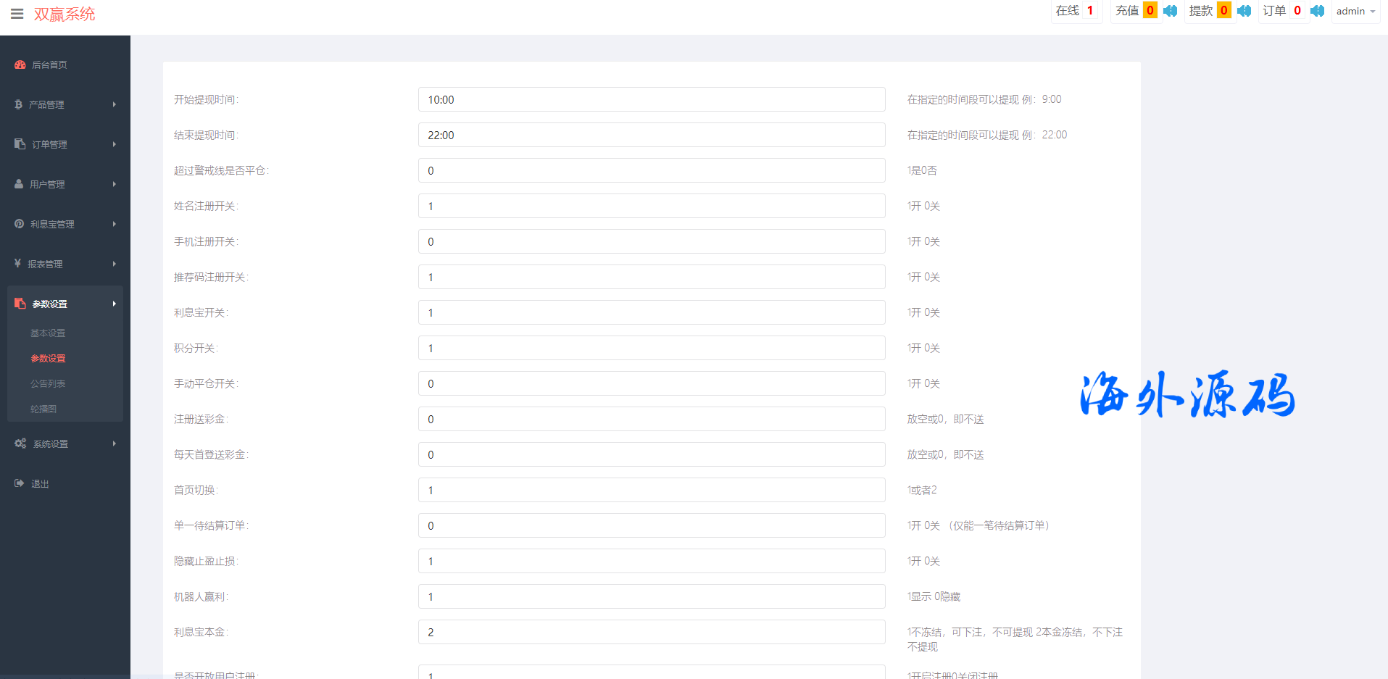Click the dashboard icon beside 后台首页
This screenshot has width=1388, height=679.
(20, 64)
